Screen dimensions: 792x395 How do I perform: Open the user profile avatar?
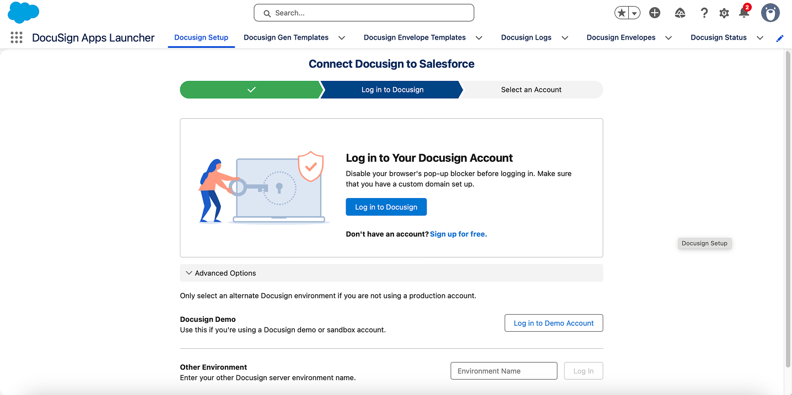tap(771, 13)
